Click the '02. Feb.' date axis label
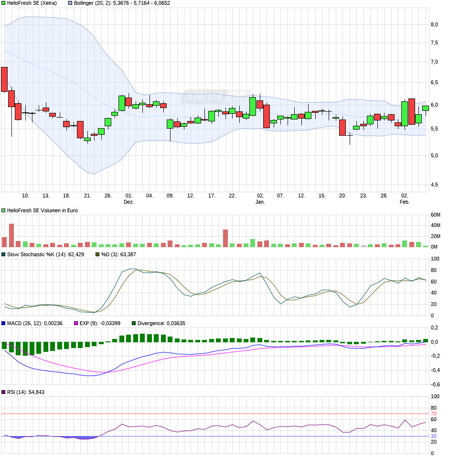The width and height of the screenshot is (449, 458). click(x=405, y=198)
